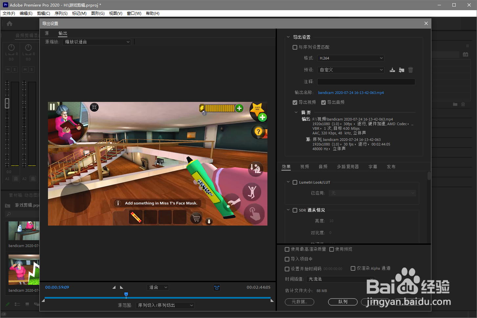Open the 源范围 dropdown
477x318 pixels.
(x=165, y=306)
